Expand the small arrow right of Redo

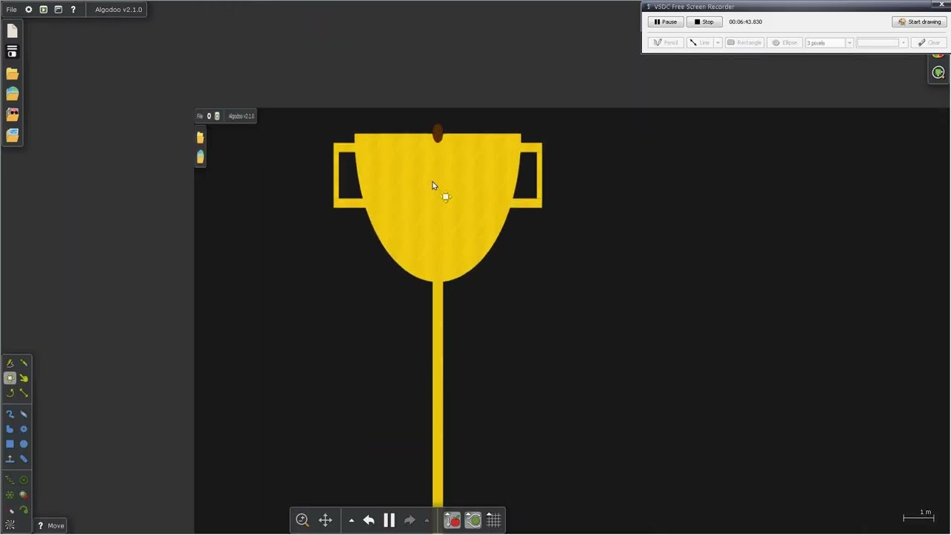426,521
